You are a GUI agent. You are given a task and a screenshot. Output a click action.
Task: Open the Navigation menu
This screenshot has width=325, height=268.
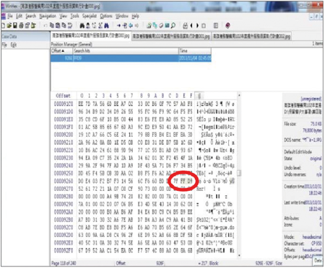click(48, 16)
